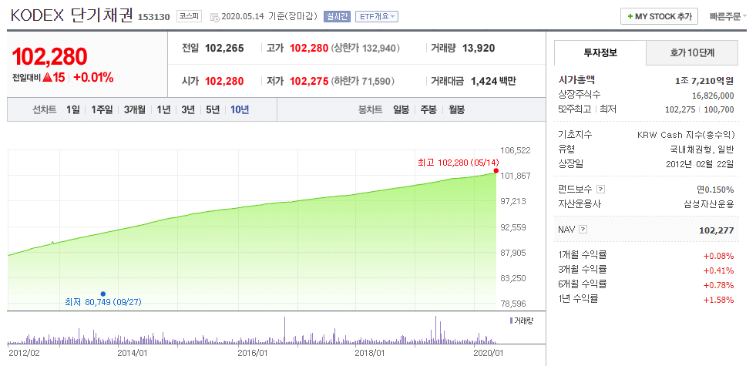
Task: Select the 3년 line chart period
Action: point(188,110)
